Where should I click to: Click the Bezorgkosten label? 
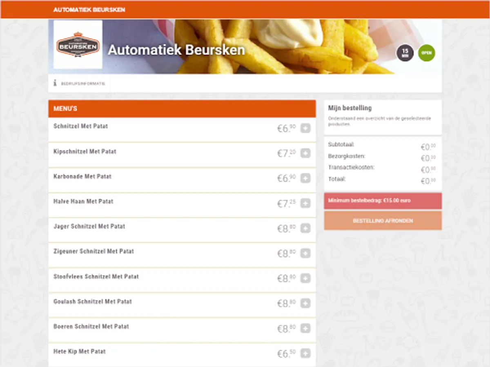point(347,156)
